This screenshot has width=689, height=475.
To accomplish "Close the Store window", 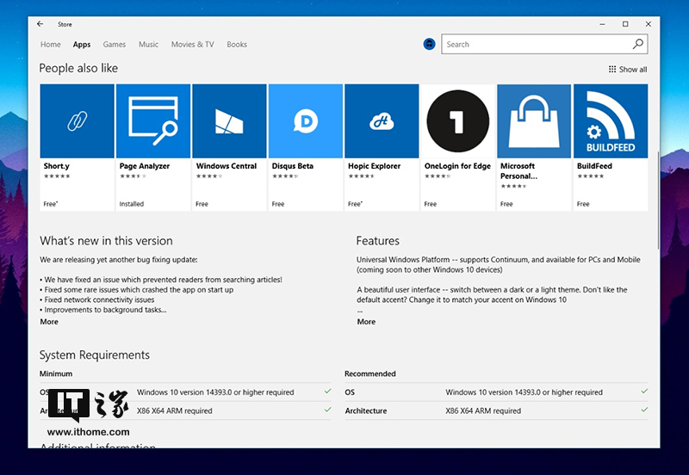I will 649,24.
